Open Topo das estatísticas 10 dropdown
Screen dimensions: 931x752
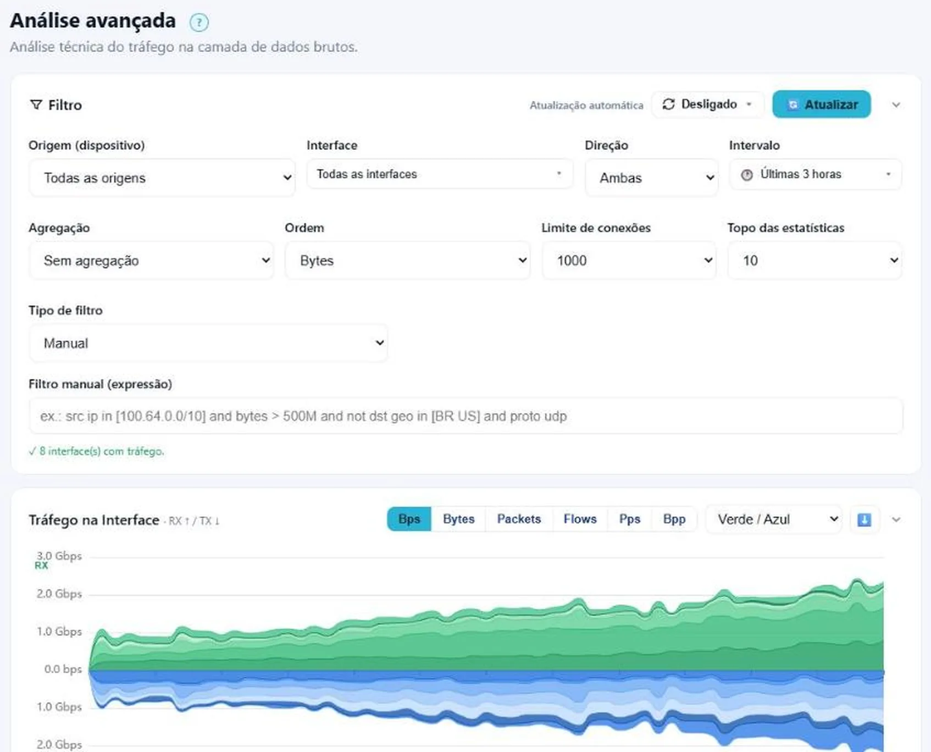[814, 260]
